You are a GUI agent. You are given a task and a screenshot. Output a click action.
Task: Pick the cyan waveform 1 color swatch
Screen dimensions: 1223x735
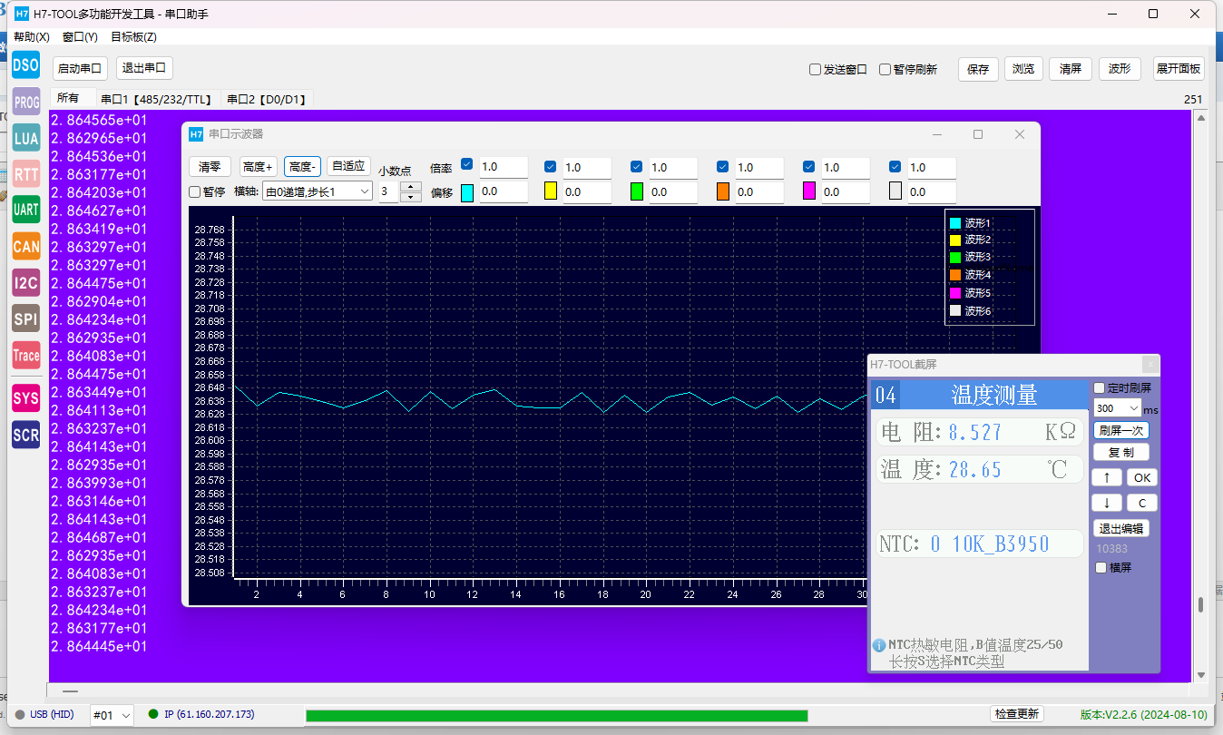[467, 192]
